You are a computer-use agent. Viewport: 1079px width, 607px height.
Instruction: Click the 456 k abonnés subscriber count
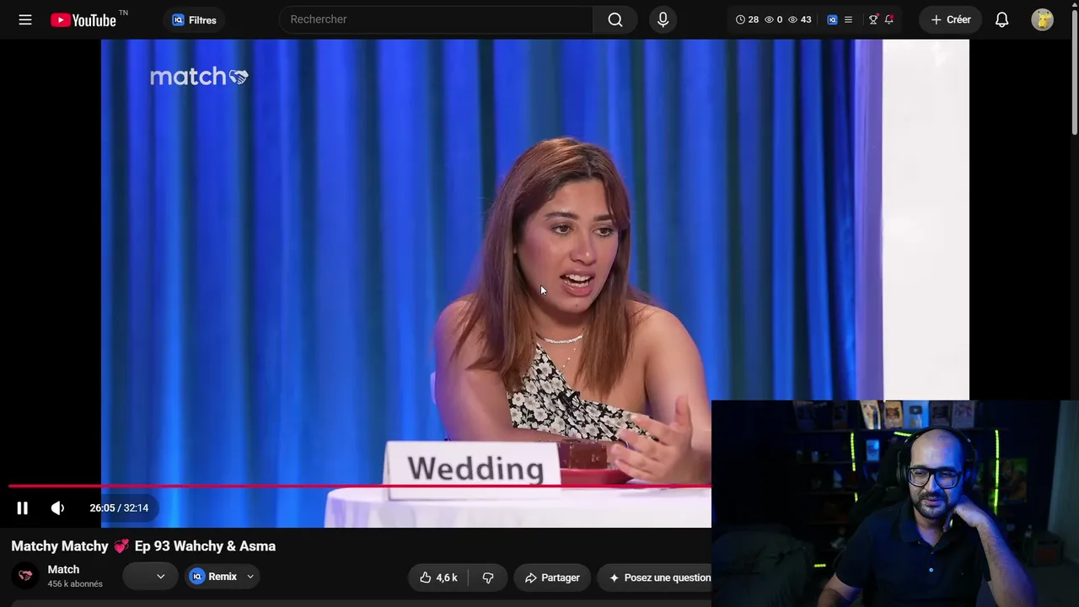pos(75,584)
